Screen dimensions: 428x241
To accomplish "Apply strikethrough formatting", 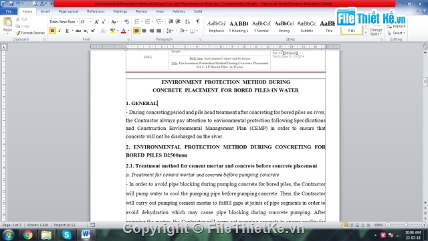I will (x=78, y=31).
